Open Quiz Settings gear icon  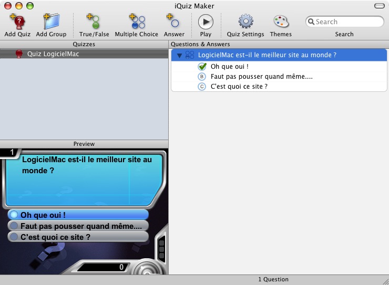point(245,22)
